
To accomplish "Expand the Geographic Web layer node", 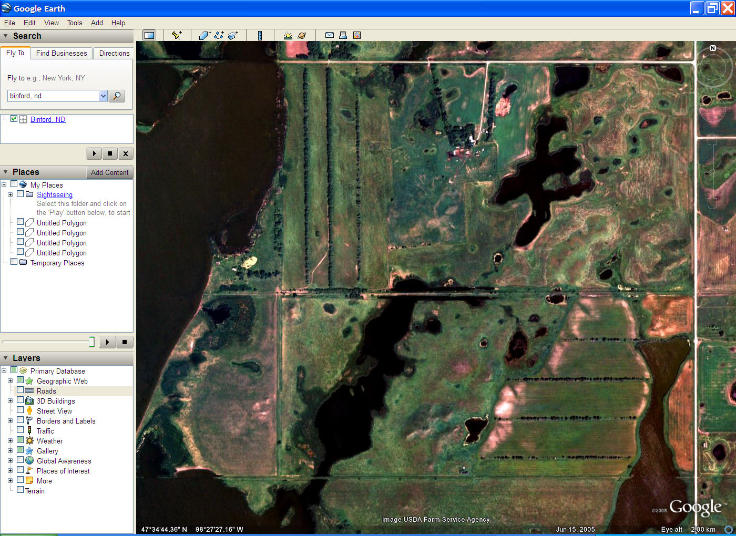I will click(x=10, y=381).
